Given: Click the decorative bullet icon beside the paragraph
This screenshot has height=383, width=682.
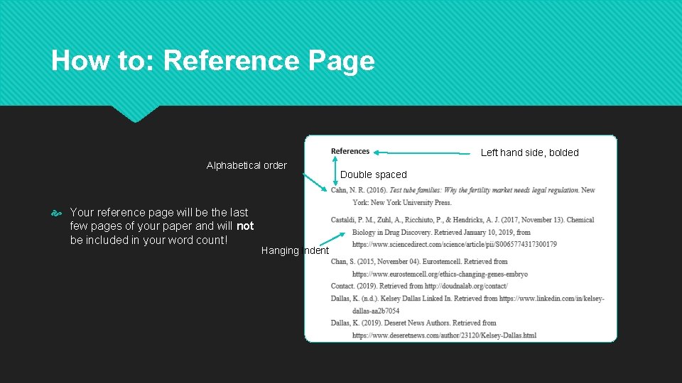Looking at the screenshot, I should pos(57,213).
